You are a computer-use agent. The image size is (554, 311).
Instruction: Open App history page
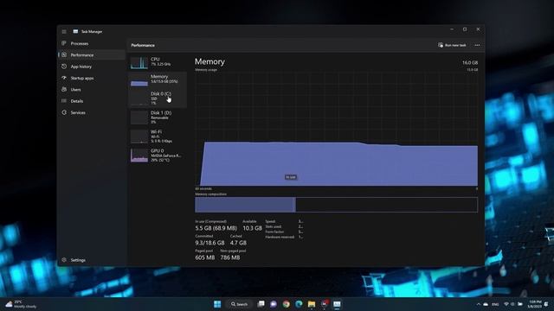coord(92,67)
